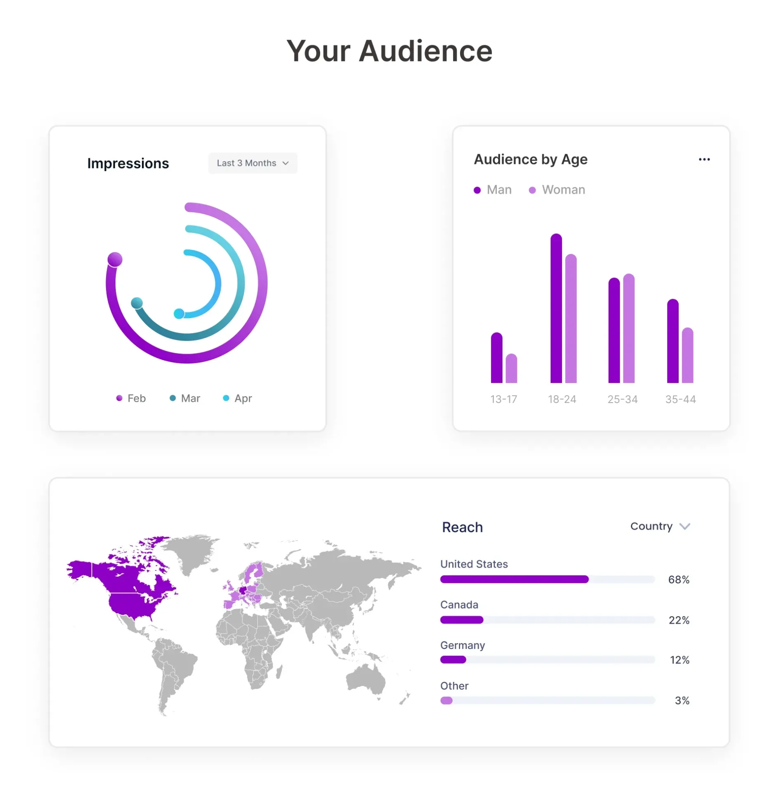
Task: Click the Germany label in Reach list
Action: (463, 645)
